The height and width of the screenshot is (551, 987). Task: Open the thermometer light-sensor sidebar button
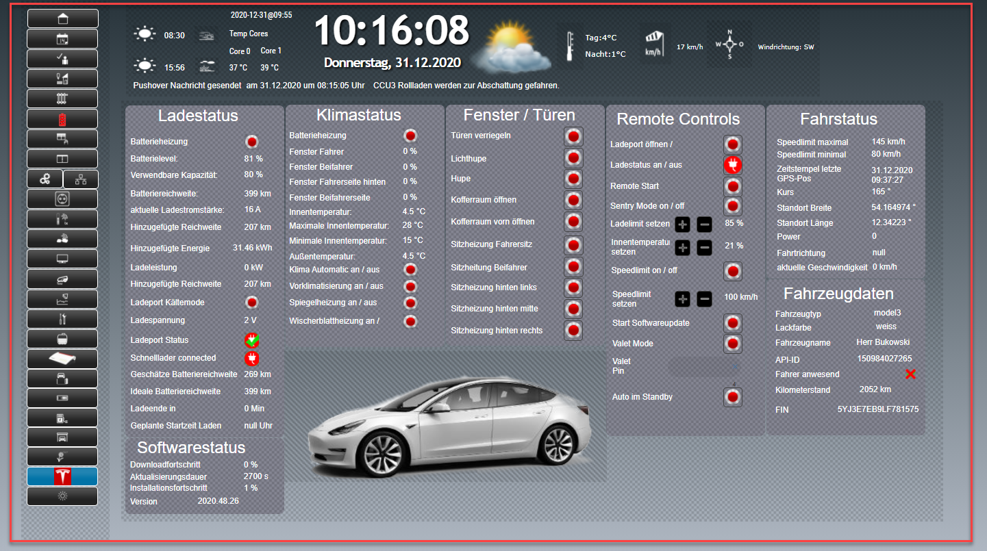tap(62, 219)
